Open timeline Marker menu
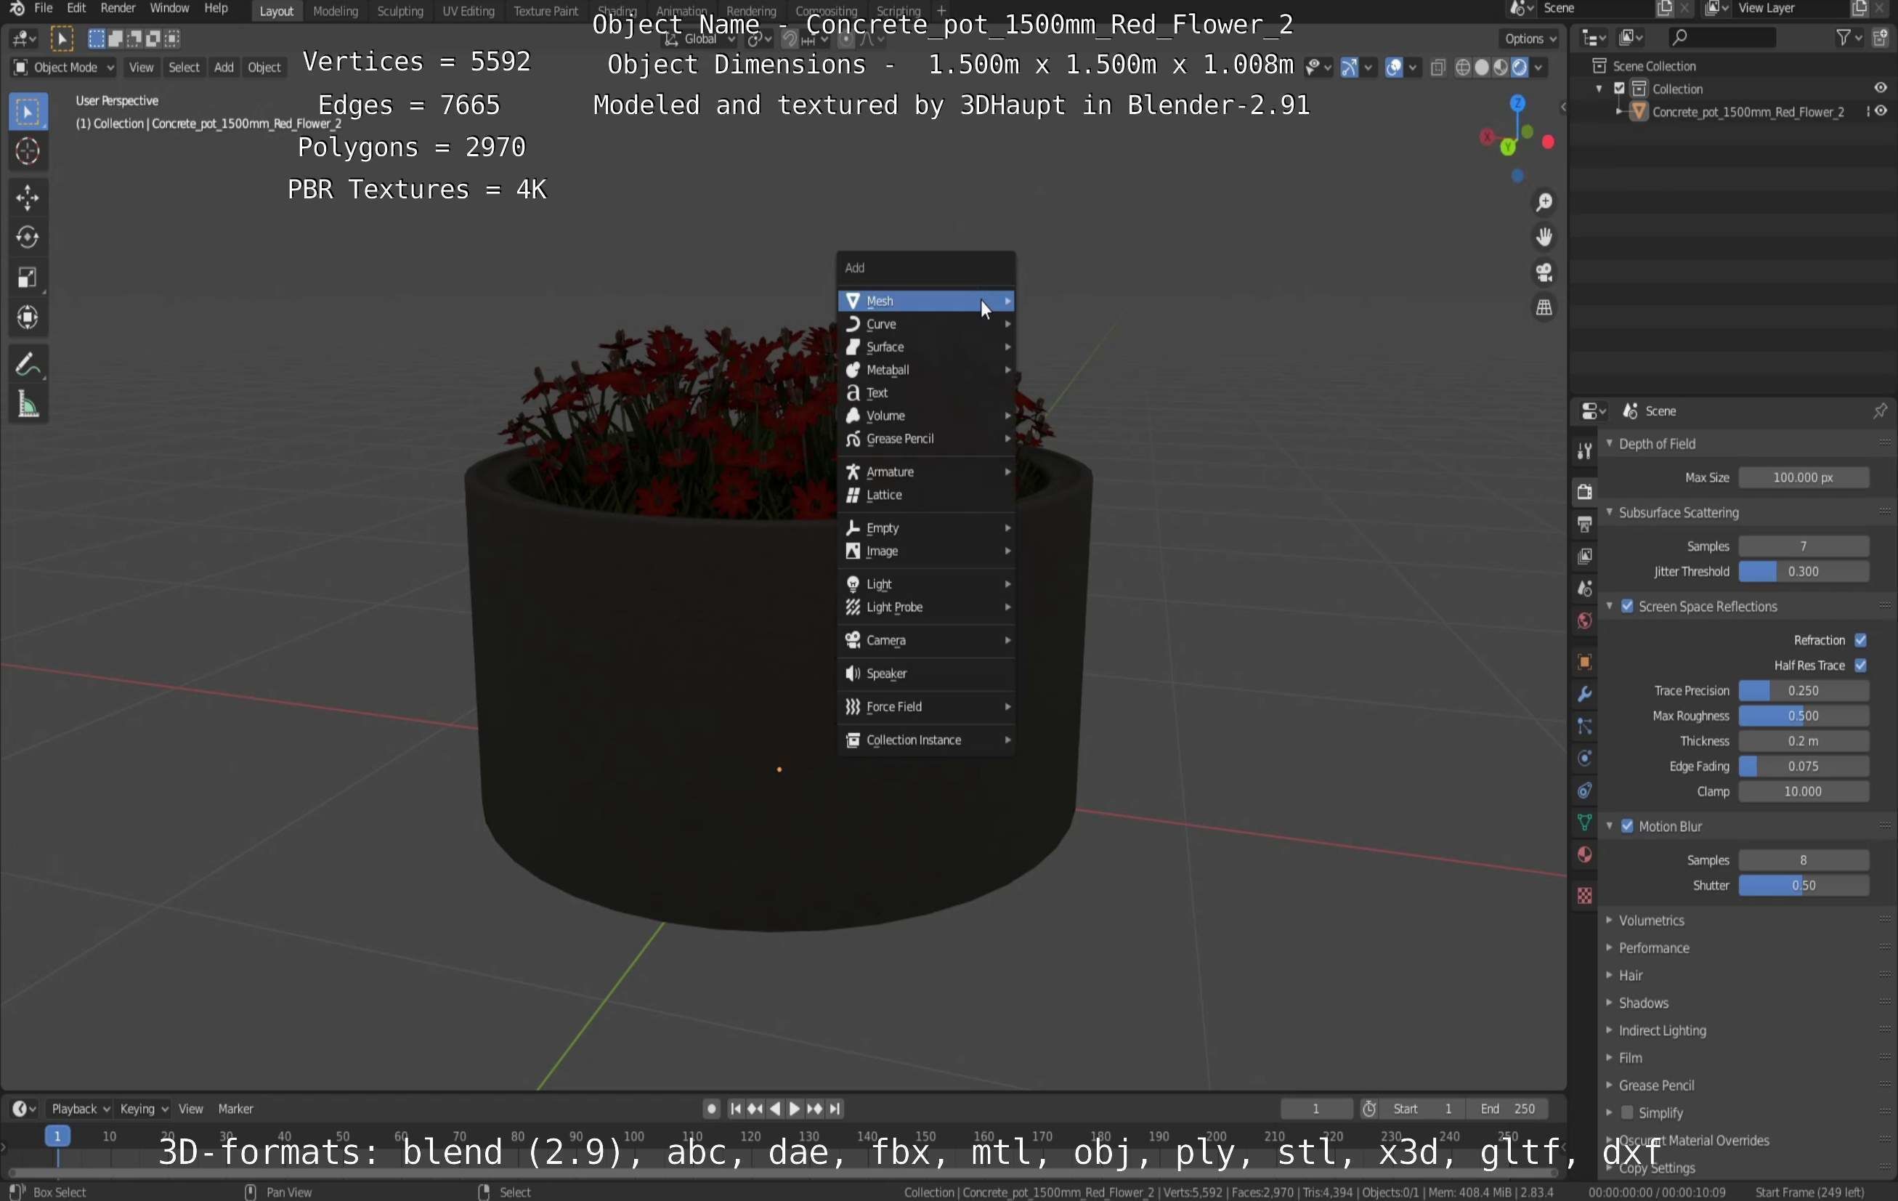 click(235, 1109)
